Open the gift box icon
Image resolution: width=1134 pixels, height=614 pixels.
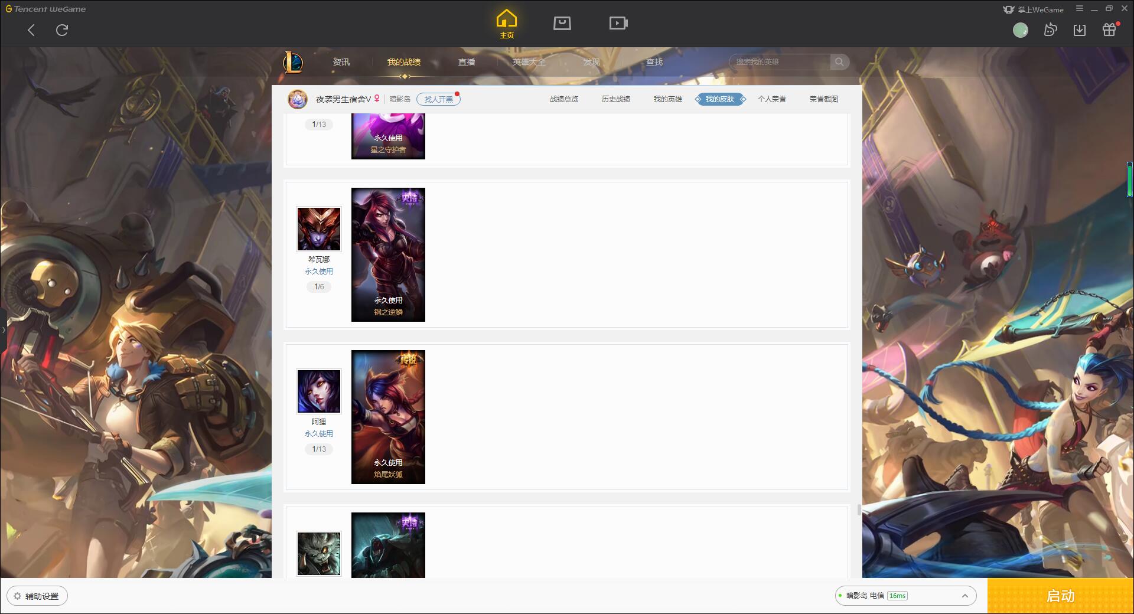pos(1110,30)
